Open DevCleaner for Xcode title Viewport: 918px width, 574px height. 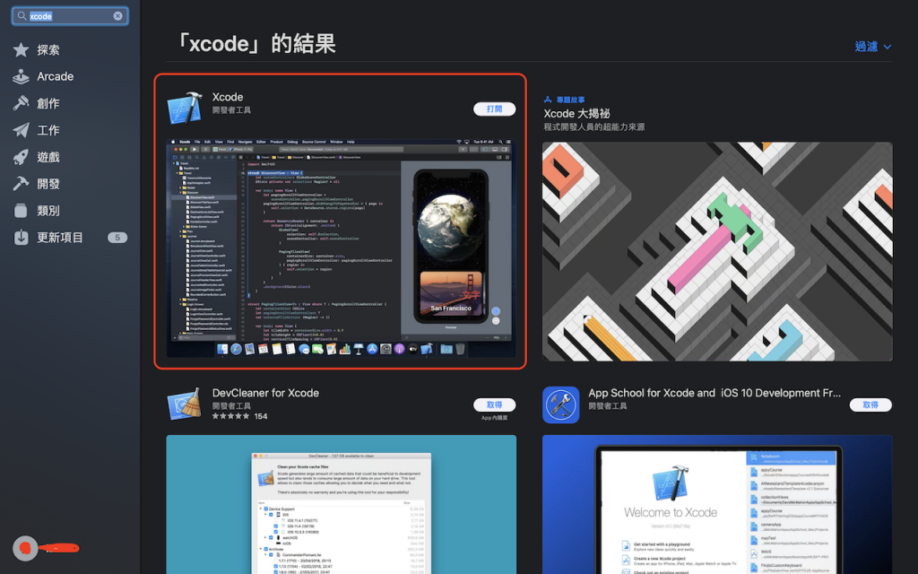(x=265, y=393)
